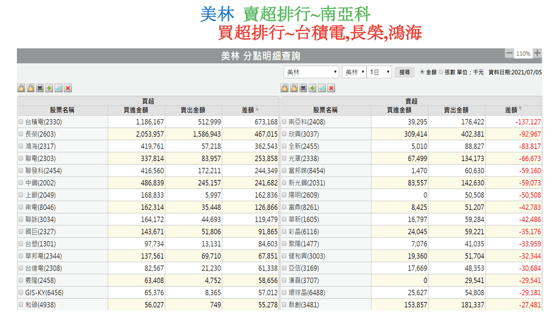Screen dimensions: 557x321
Task: Zoom in with the plus button beside 110%
Action: [537, 53]
